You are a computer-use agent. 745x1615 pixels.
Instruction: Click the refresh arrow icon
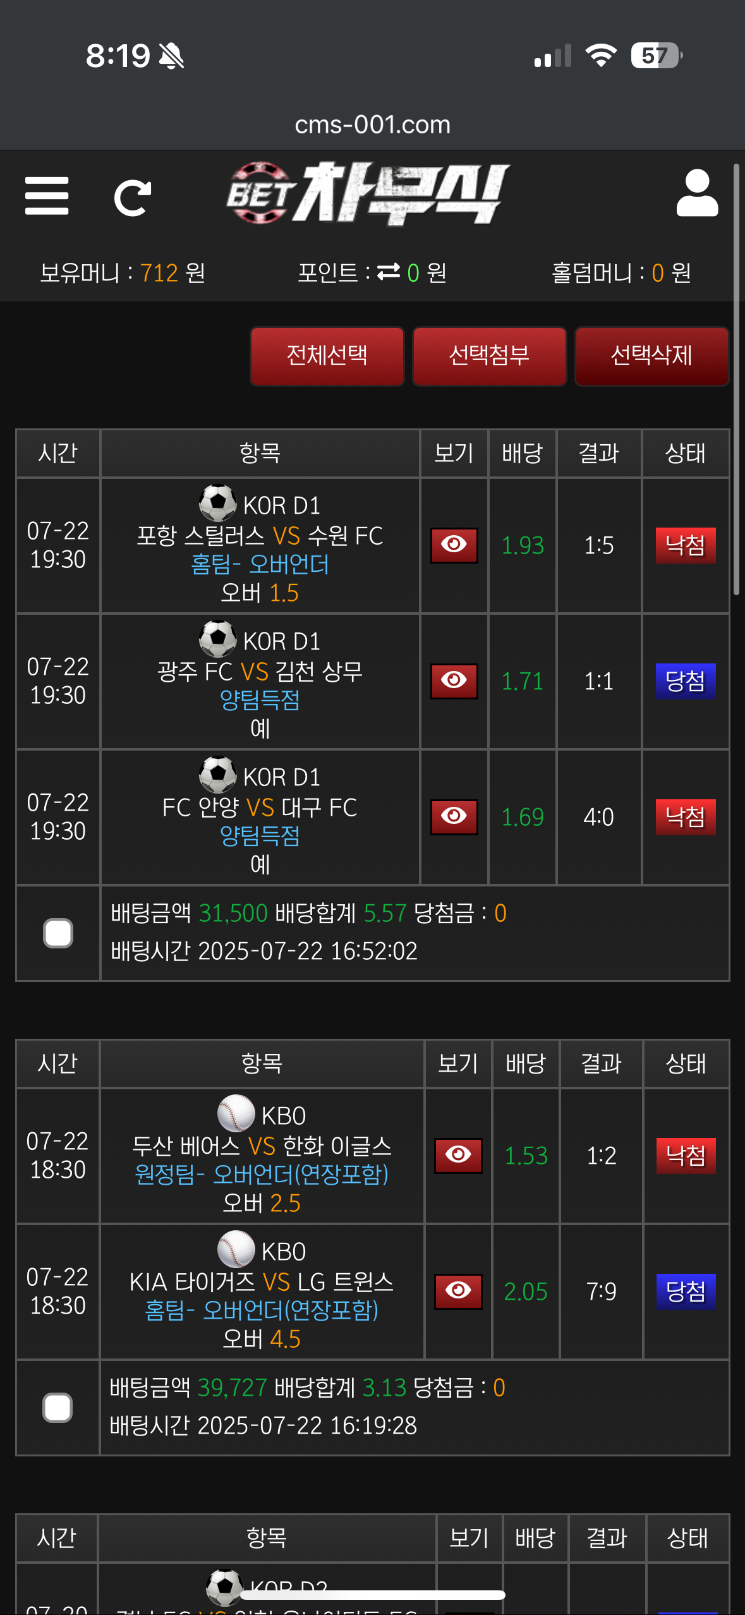(x=133, y=198)
